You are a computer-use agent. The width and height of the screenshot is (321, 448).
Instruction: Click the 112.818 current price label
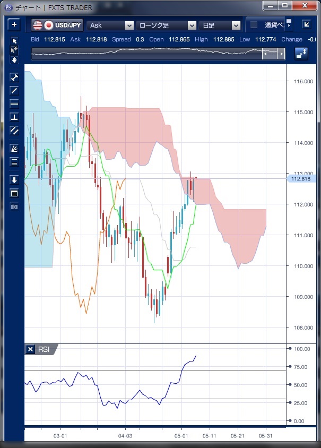(301, 179)
